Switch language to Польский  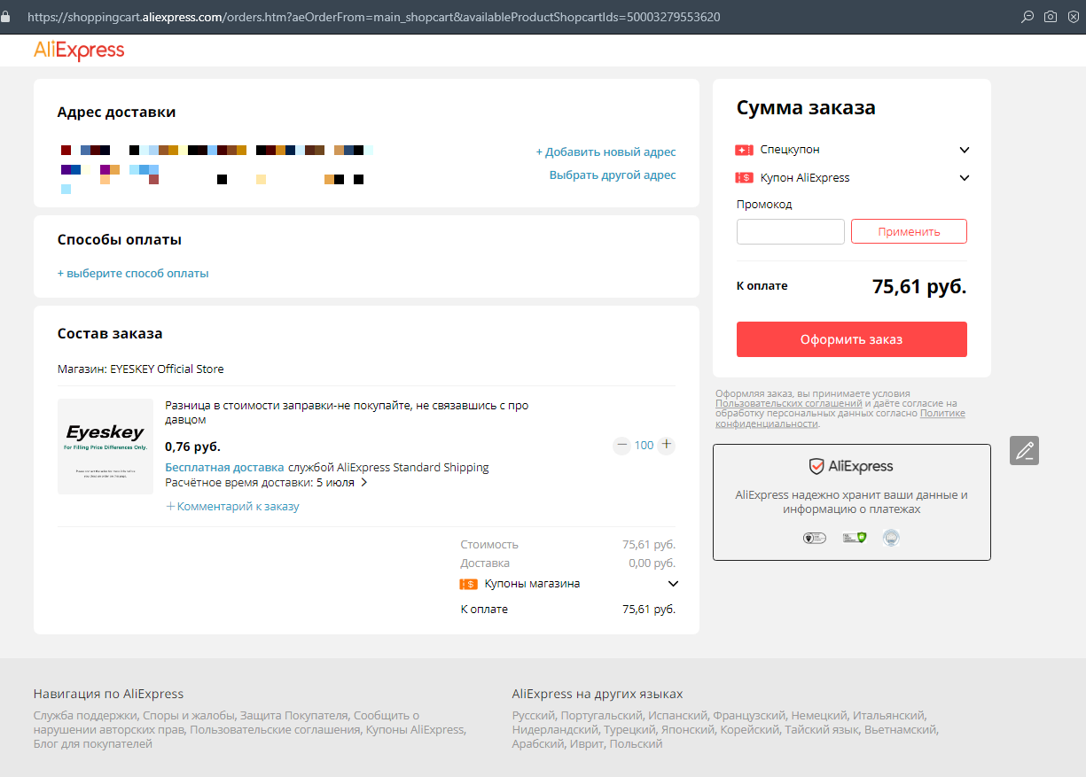pos(637,744)
